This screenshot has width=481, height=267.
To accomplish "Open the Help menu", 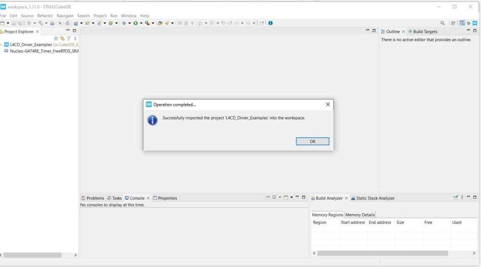I will [144, 15].
